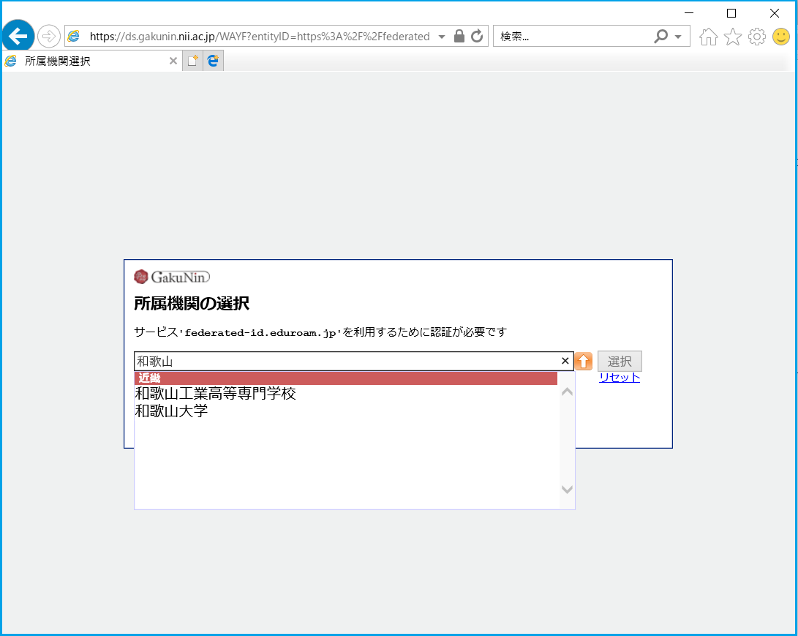
Task: Close the 所属機関選択 tab
Action: click(x=173, y=61)
